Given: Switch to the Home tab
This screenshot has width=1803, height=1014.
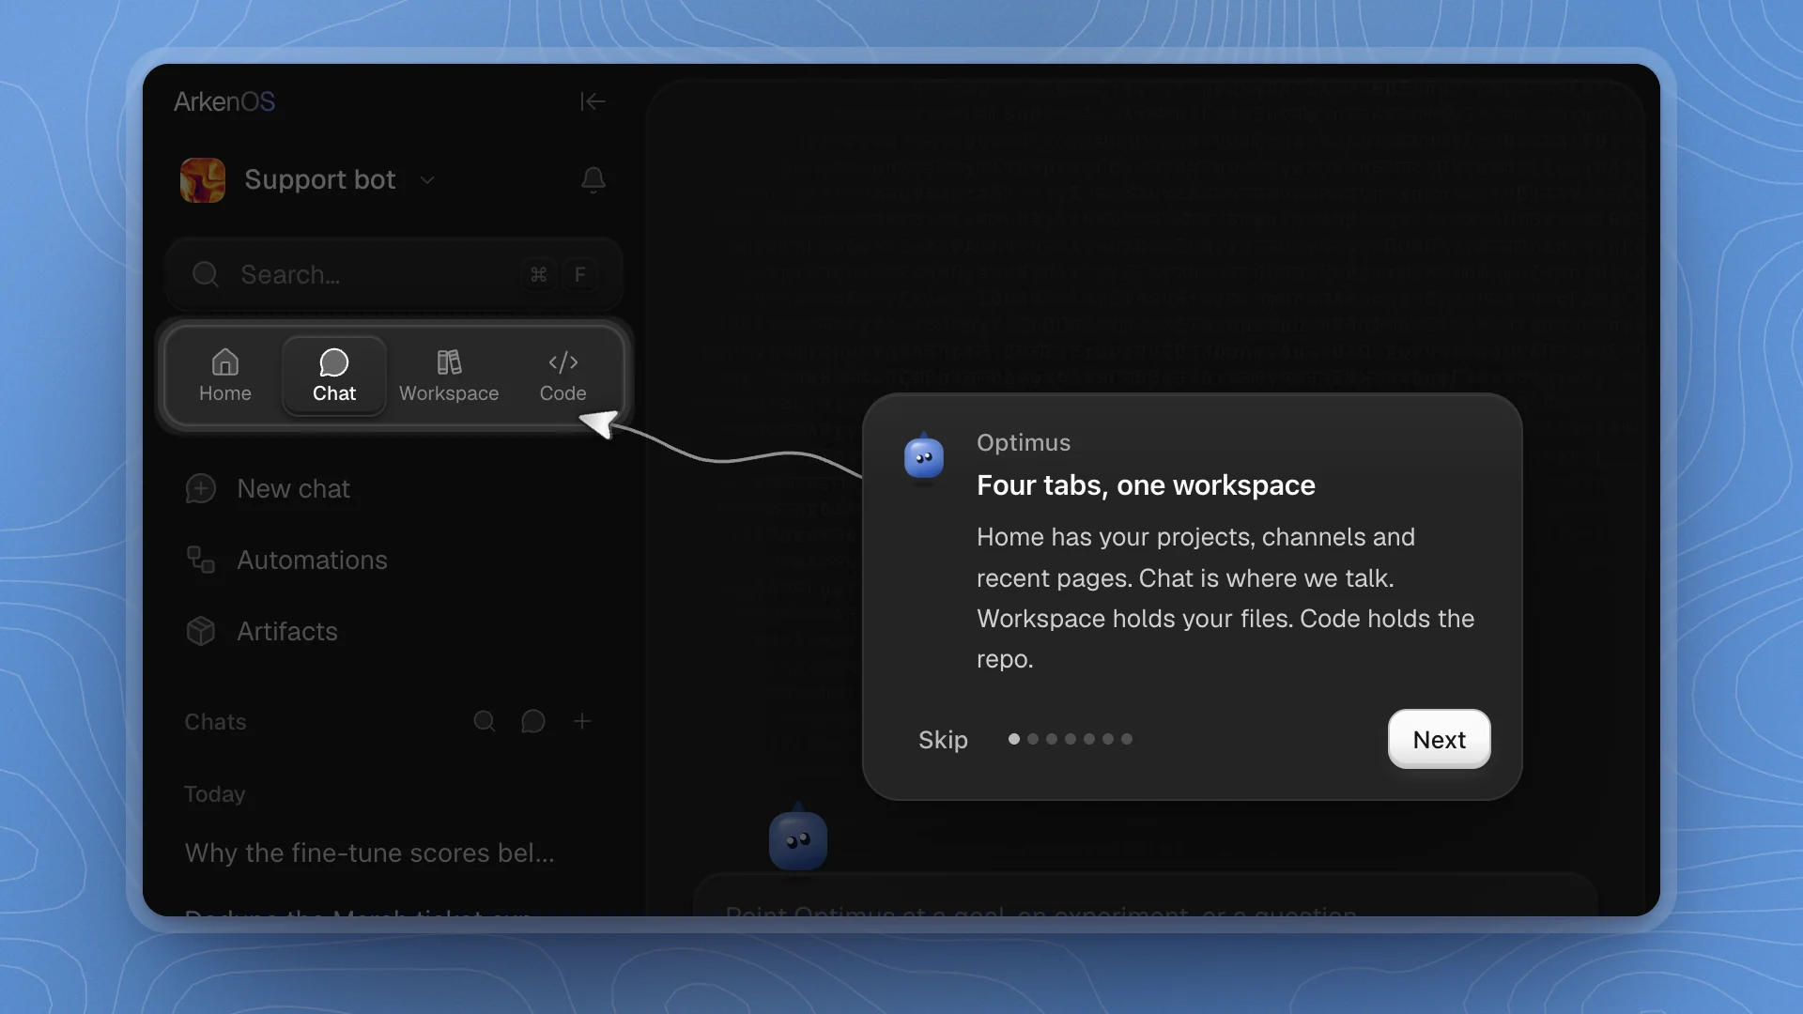Looking at the screenshot, I should coord(225,376).
